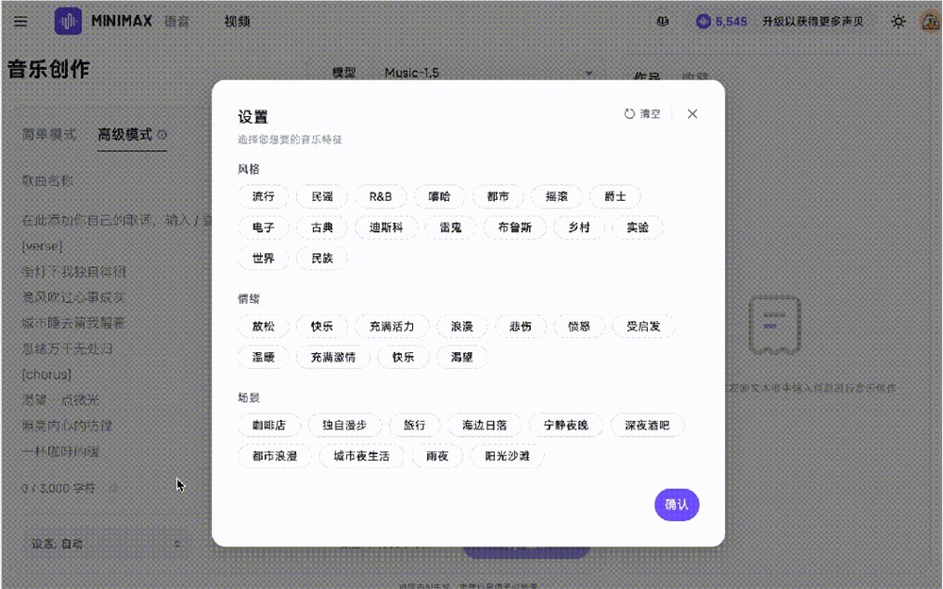The height and width of the screenshot is (589, 943).
Task: Click the 清空 reset icon
Action: click(x=630, y=112)
